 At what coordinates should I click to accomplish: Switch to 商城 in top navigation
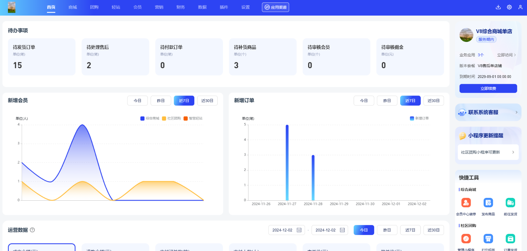tap(73, 7)
